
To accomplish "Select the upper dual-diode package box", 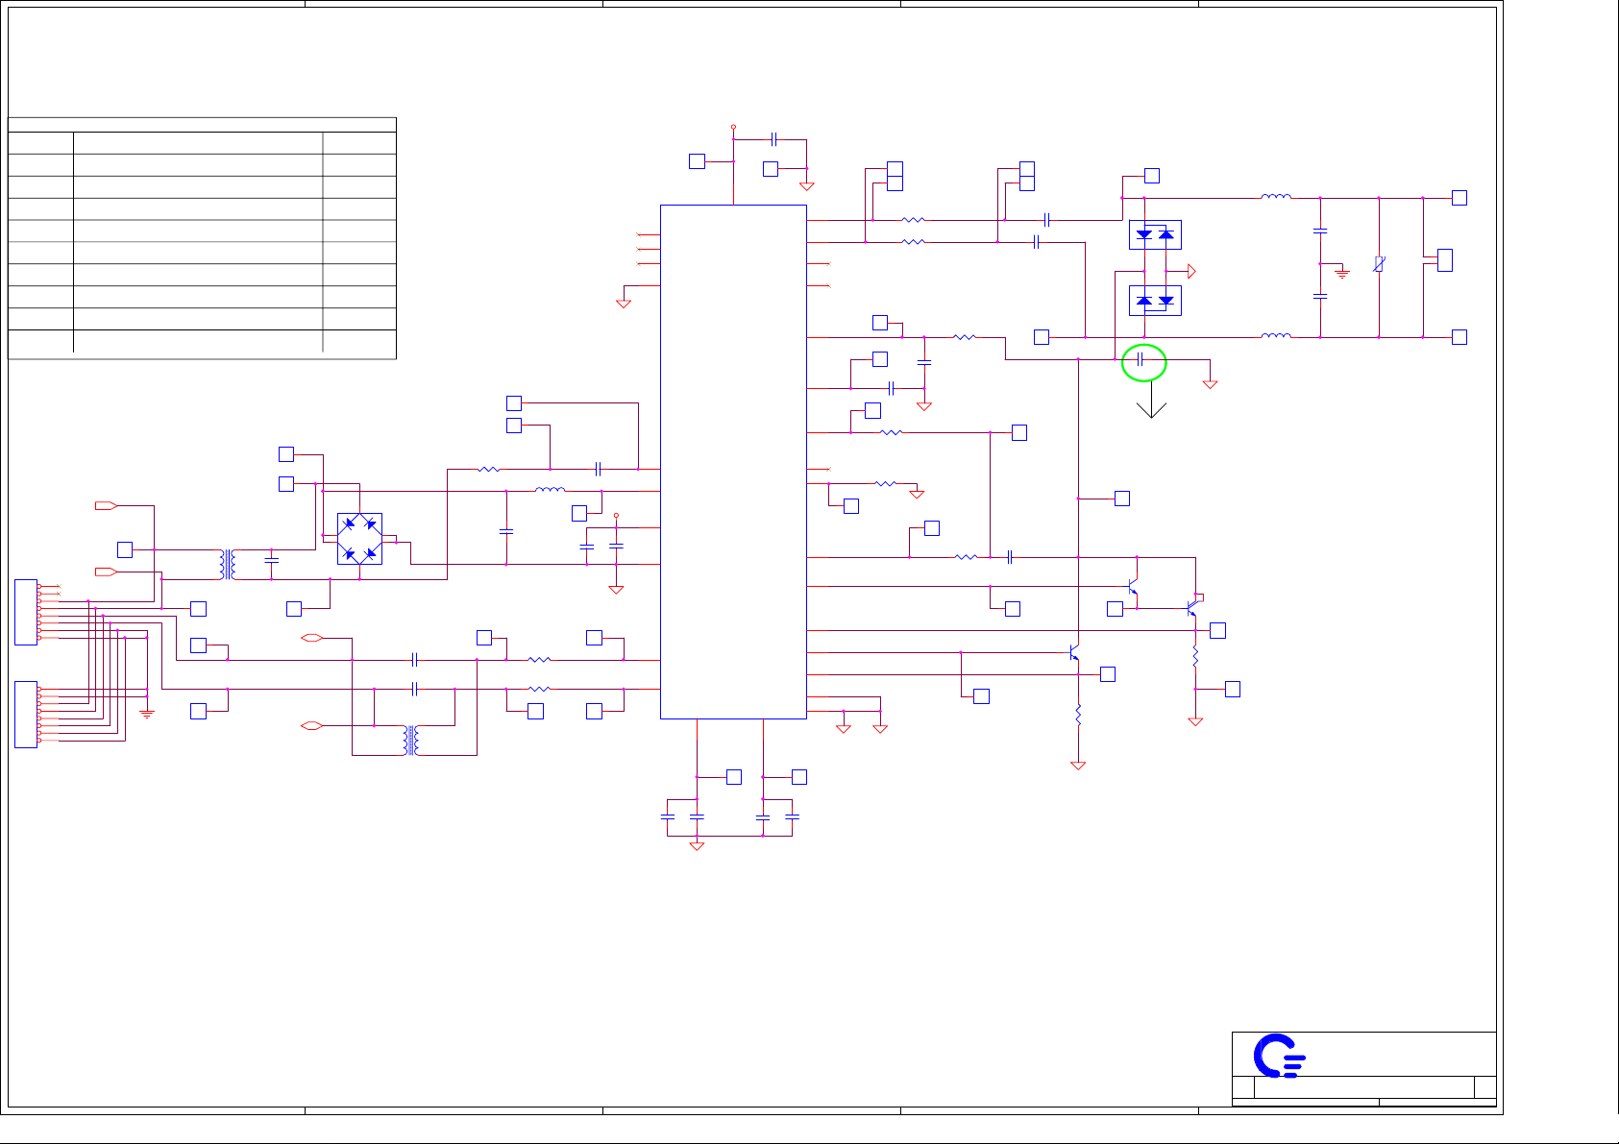I will (x=1155, y=234).
